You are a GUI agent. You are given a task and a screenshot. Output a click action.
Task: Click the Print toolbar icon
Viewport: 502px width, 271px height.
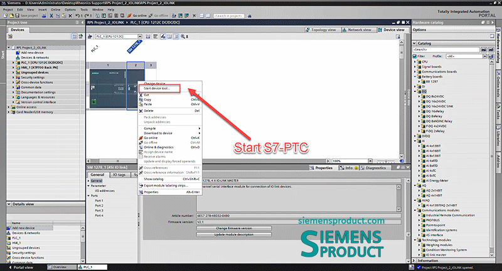(44, 15)
